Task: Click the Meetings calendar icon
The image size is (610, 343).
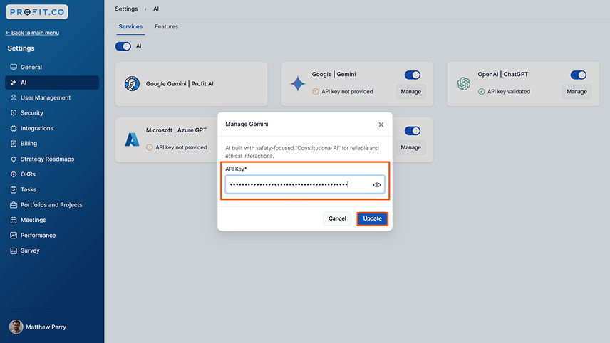Action: click(14, 220)
